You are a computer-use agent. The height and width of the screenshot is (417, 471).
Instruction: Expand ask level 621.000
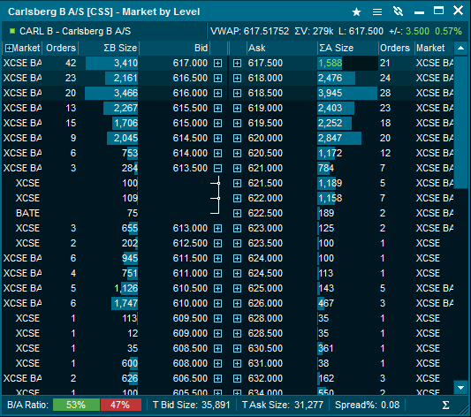click(x=238, y=168)
